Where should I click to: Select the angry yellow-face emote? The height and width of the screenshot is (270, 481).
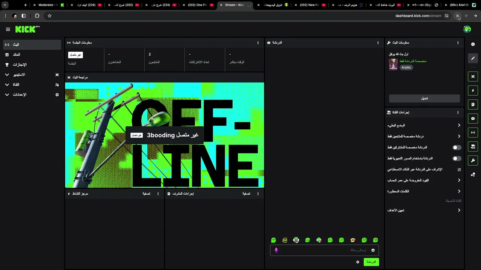click(285, 240)
